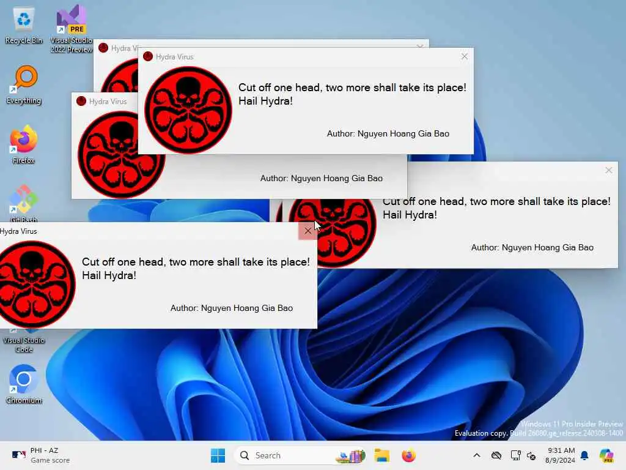This screenshot has height=470, width=626.
Task: Open the notification bell
Action: click(x=584, y=455)
